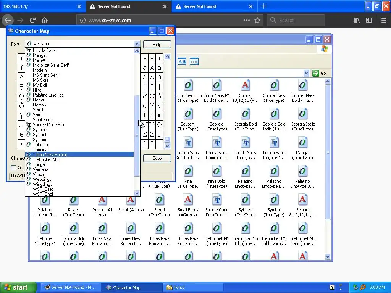Viewport: 391px width, 293px height.
Task: Select the Omega character in the grid
Action: tap(159, 125)
